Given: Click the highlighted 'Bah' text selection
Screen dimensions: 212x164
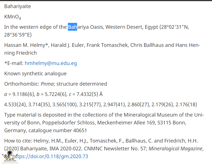Looking at the screenshot, I should (x=72, y=27).
